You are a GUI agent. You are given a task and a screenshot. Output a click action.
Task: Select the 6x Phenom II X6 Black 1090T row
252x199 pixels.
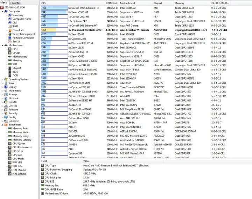(x=134, y=30)
